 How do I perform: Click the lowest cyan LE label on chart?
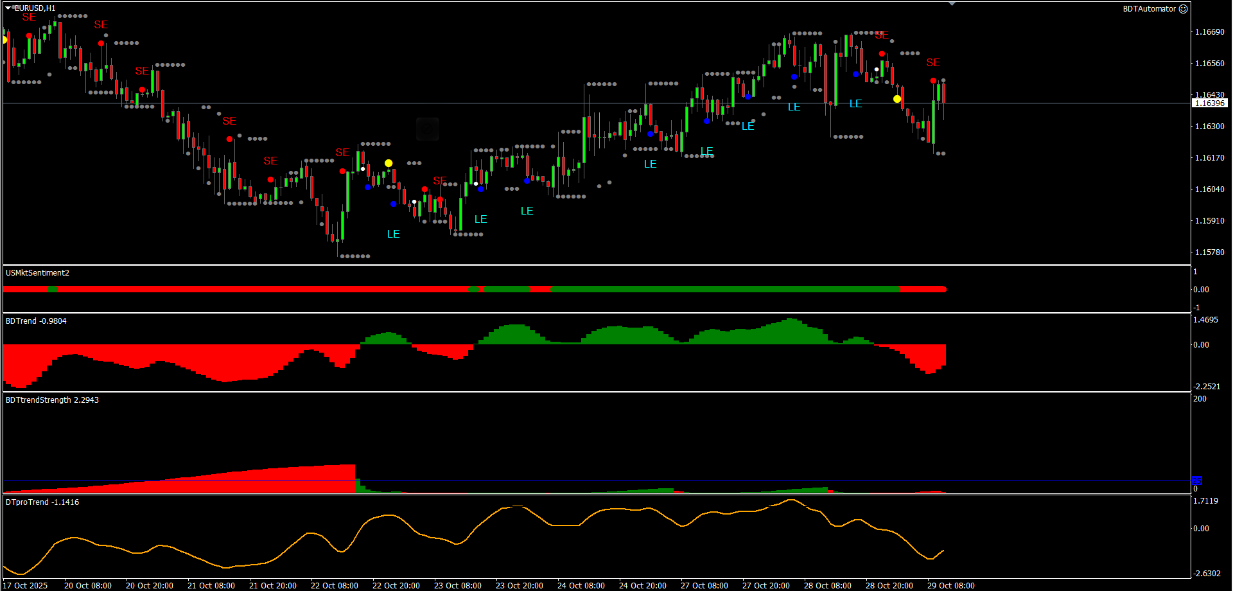[393, 234]
